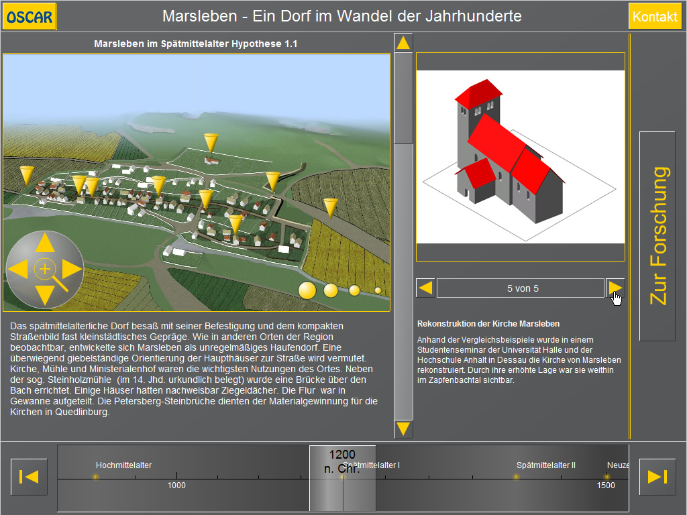
Task: Go to next image in gallery
Action: pyautogui.click(x=615, y=288)
